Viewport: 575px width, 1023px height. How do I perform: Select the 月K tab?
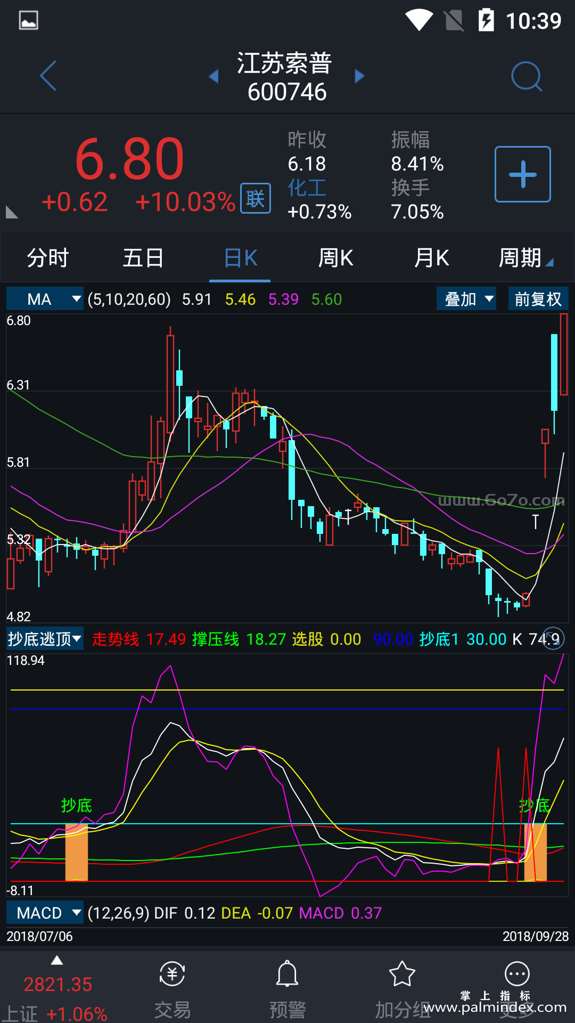coord(432,258)
